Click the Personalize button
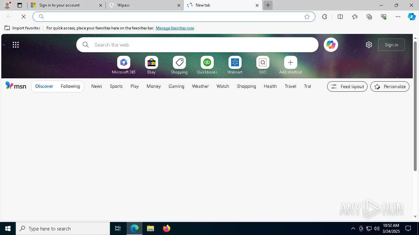 [x=390, y=86]
